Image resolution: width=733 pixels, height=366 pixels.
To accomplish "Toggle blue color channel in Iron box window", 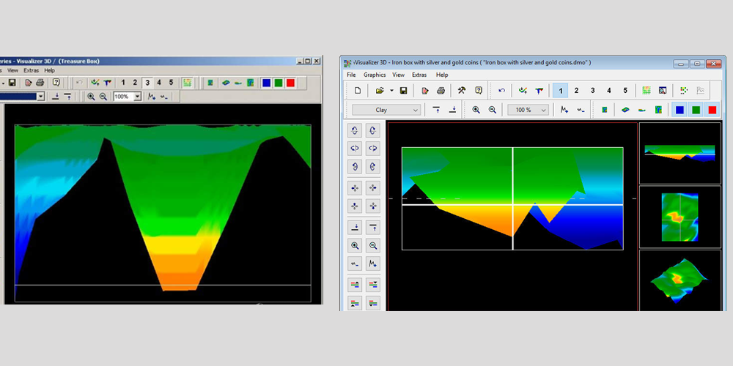I will click(x=679, y=111).
